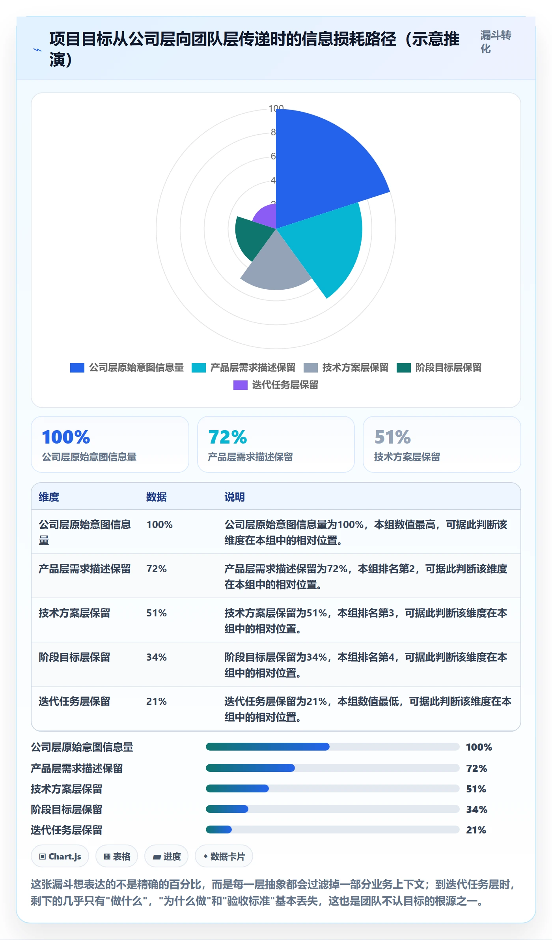Open the 51% 技术方案层保留 card
The width and height of the screenshot is (552, 940).
pyautogui.click(x=442, y=444)
